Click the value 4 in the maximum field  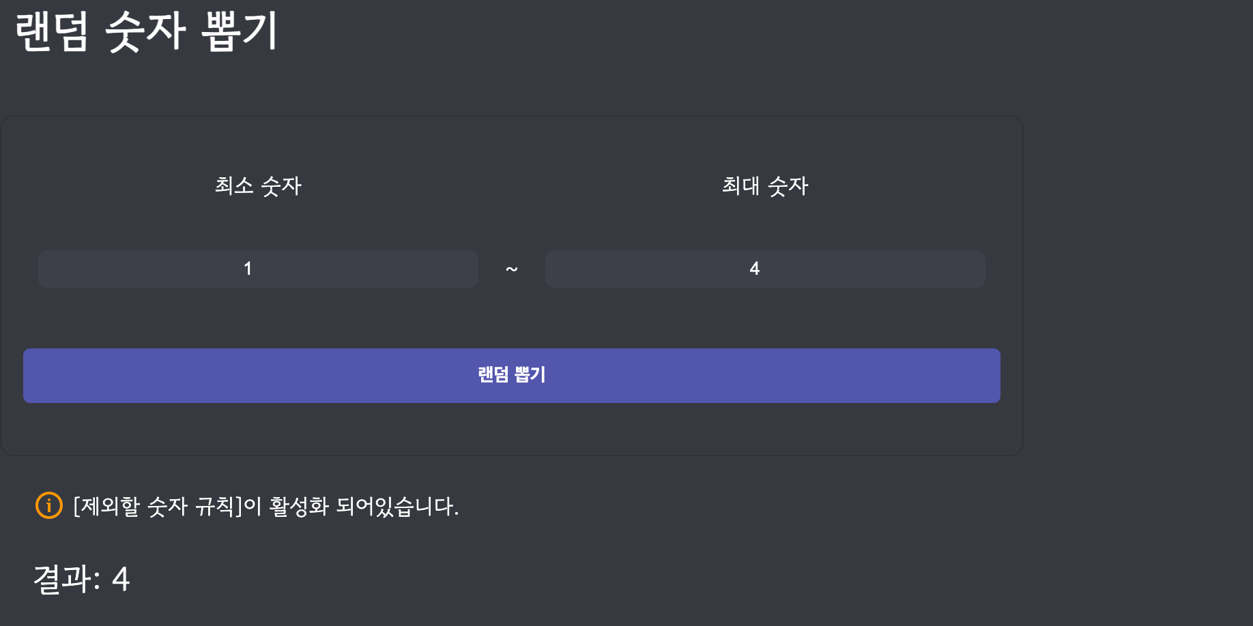pyautogui.click(x=754, y=269)
